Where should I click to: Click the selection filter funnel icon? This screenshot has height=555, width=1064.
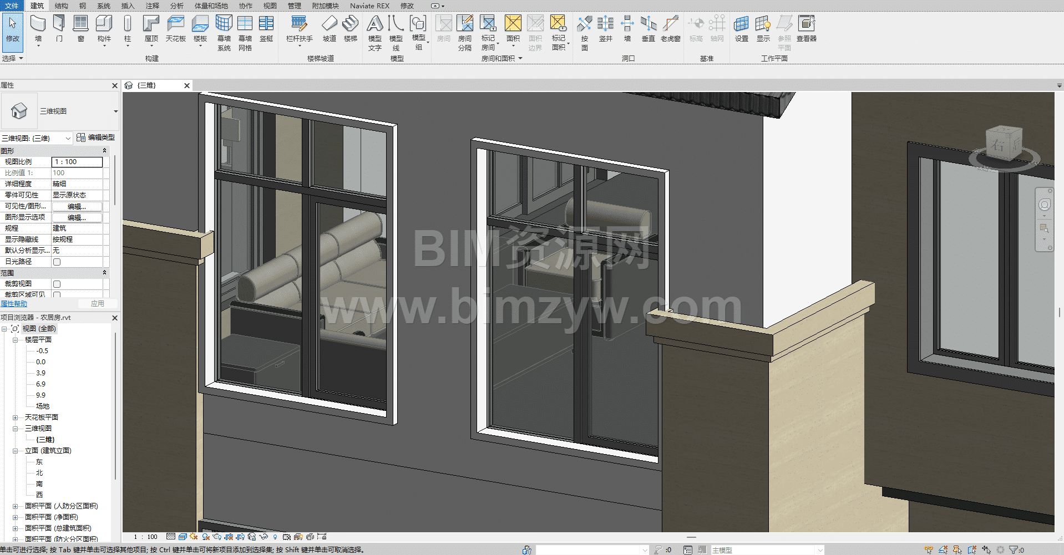point(1014,550)
